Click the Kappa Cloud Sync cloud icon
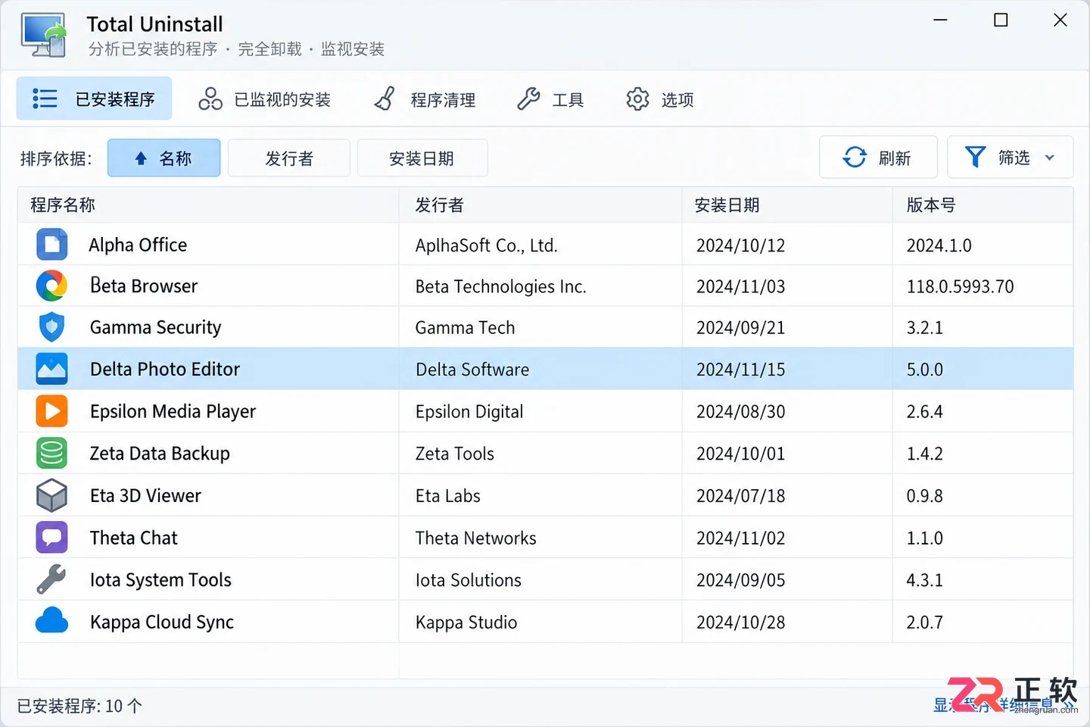The height and width of the screenshot is (727, 1090). coord(51,621)
